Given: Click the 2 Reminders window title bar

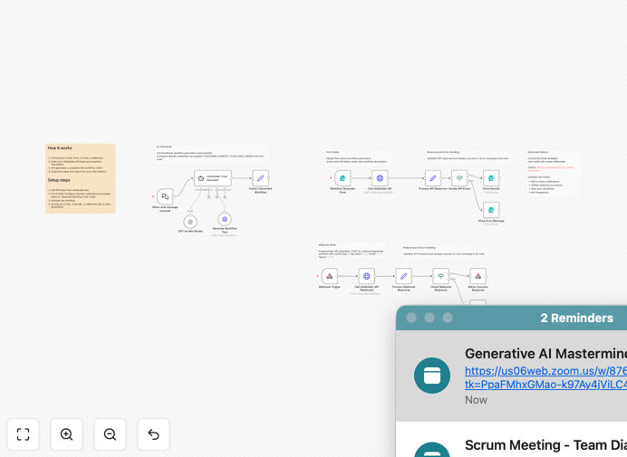Looking at the screenshot, I should (511, 318).
